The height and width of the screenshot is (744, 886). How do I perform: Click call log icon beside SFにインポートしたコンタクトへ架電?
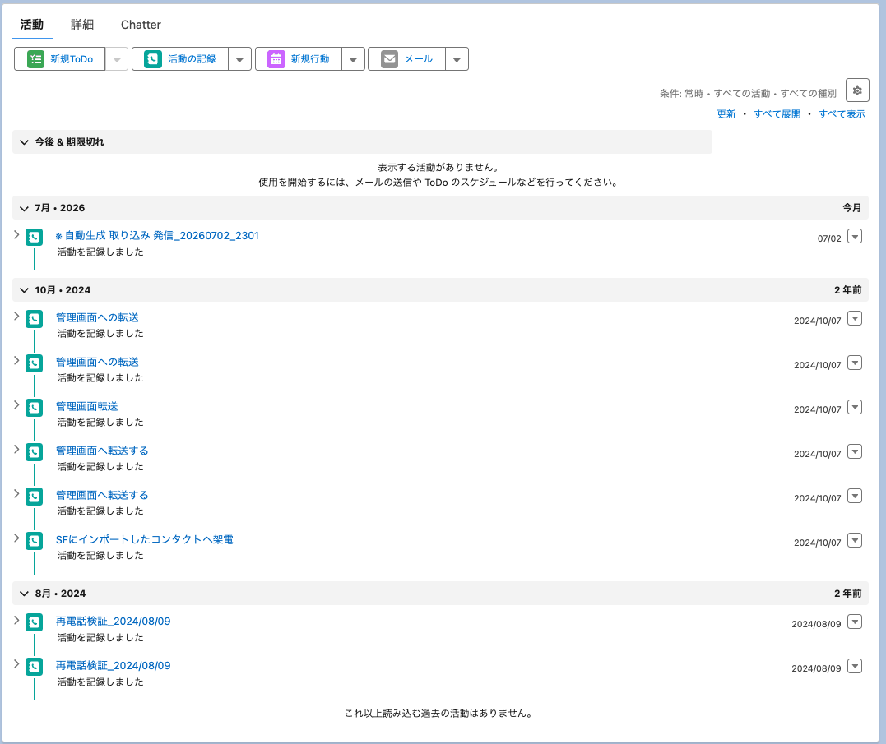35,541
